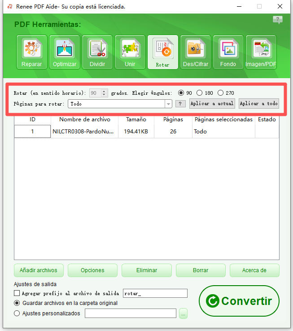Click the 26 pages cell
The image size is (293, 331).
pos(173,132)
